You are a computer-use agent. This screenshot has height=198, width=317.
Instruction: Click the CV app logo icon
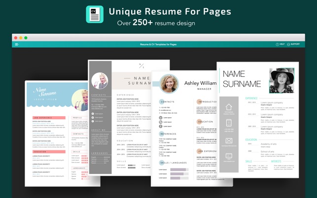pos(95,14)
